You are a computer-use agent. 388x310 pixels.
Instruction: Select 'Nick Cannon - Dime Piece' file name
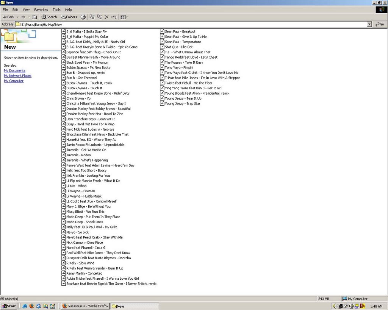(84, 243)
